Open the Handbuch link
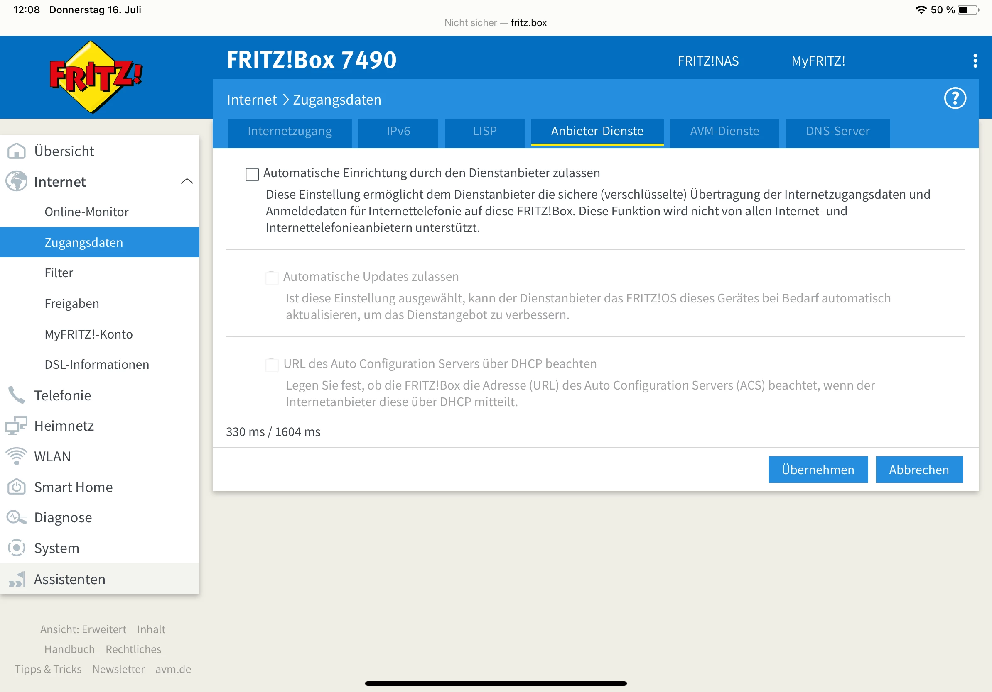This screenshot has height=692, width=992. 69,649
